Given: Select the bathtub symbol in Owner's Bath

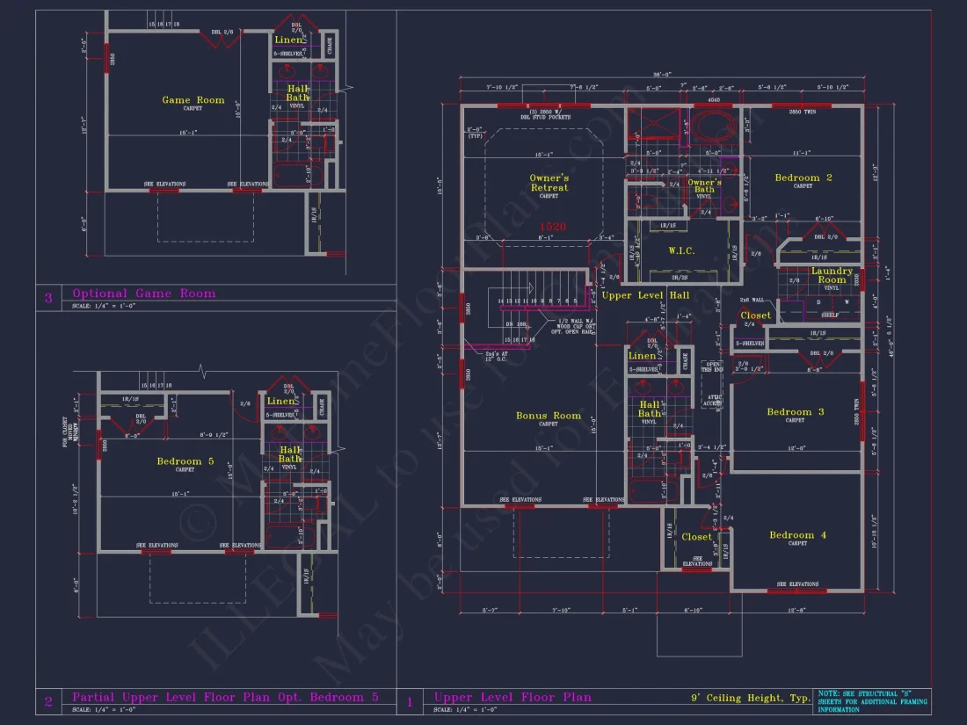Looking at the screenshot, I should coord(711,124).
